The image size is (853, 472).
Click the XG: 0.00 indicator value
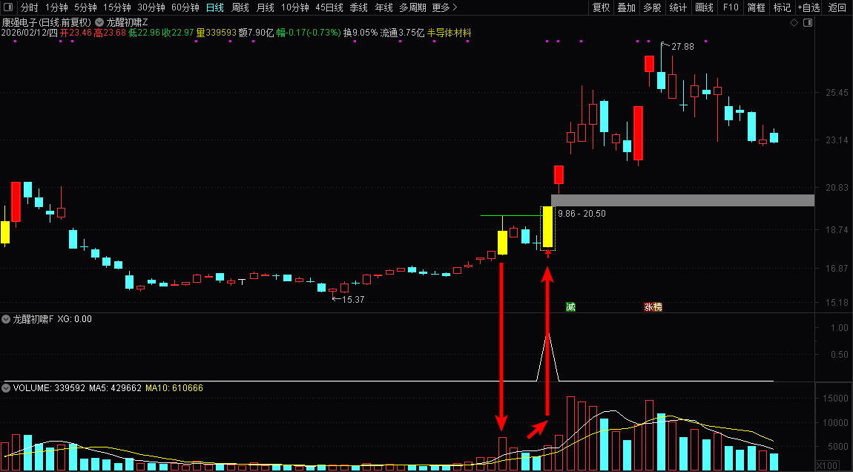(x=74, y=319)
